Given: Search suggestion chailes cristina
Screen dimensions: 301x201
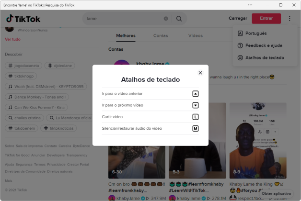Looking at the screenshot, I should tap(24, 118).
